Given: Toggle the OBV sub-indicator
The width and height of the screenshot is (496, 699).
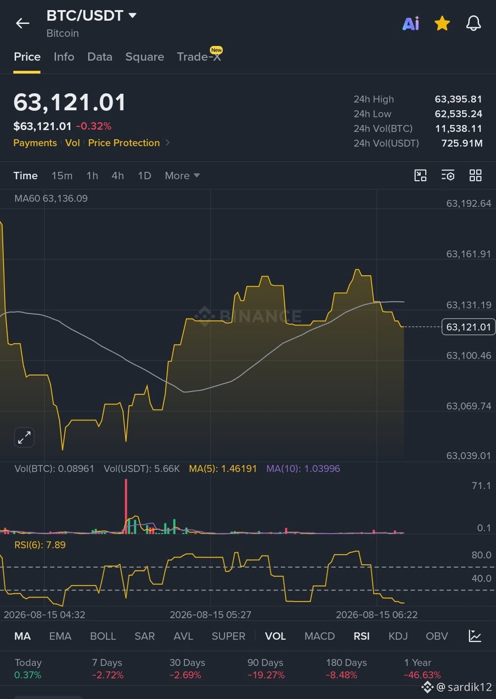Looking at the screenshot, I should (x=436, y=636).
